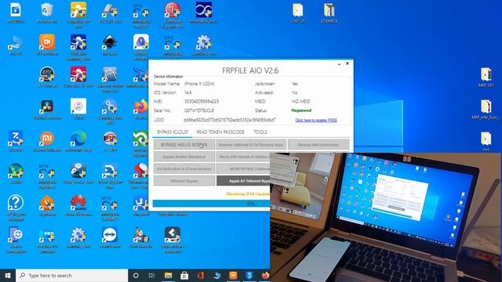Click the green Registered status text
Screen dimensions: 502x282
click(301, 110)
